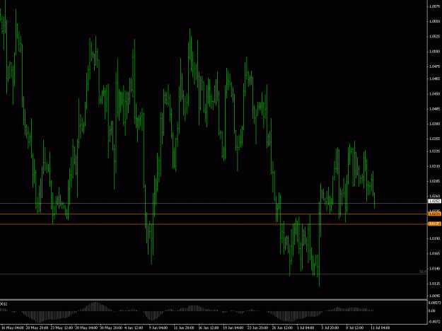
Task: Click the 1.0165 price scale label
Action: pyautogui.click(x=434, y=253)
